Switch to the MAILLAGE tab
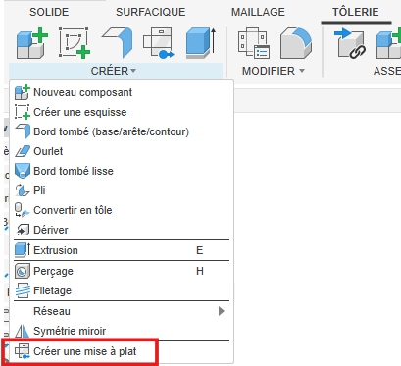This screenshot has height=366, width=401. point(258,12)
